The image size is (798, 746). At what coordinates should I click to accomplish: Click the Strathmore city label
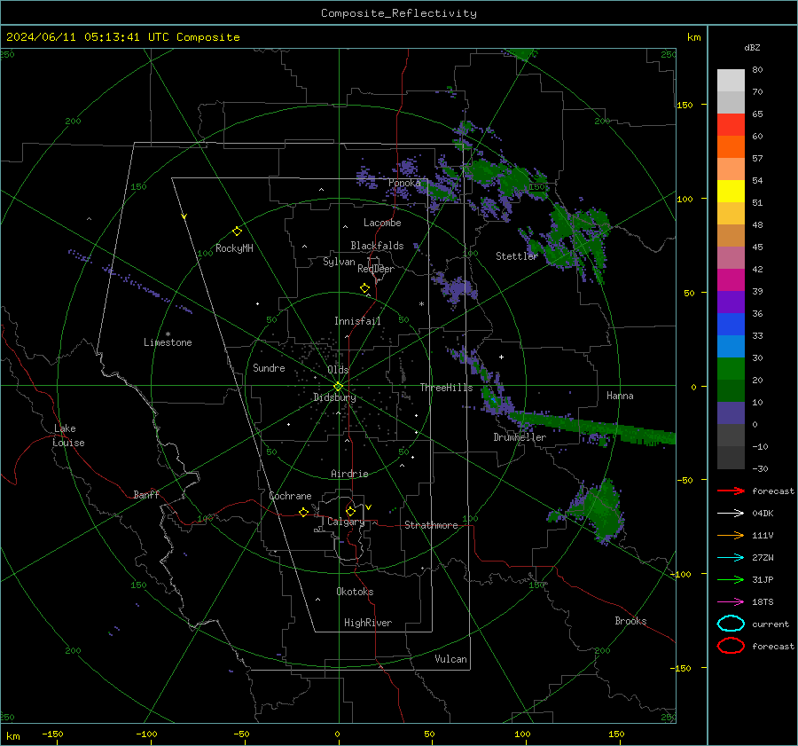tap(431, 525)
